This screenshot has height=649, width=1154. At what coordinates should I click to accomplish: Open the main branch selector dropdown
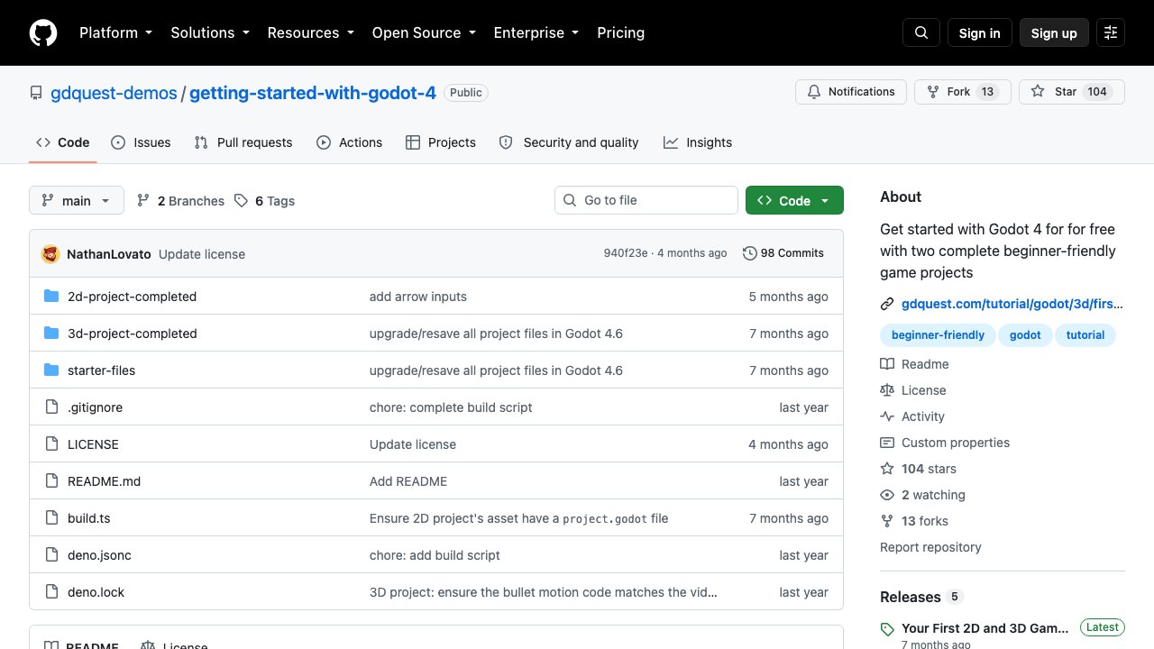77,200
